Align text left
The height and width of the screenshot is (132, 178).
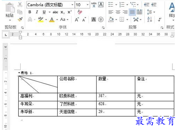[x=111, y=12]
